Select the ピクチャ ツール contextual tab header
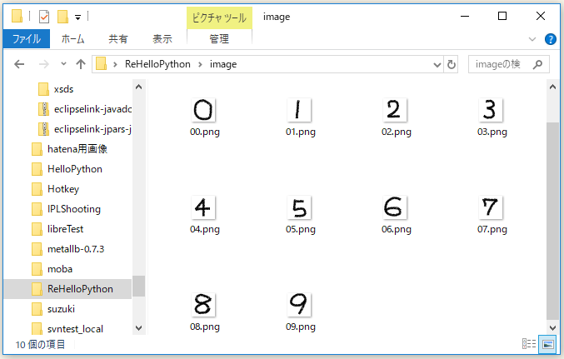Viewport: 564px width, 359px height. (219, 17)
